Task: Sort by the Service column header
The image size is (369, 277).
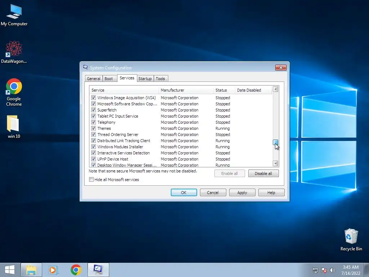Action: tap(124, 90)
